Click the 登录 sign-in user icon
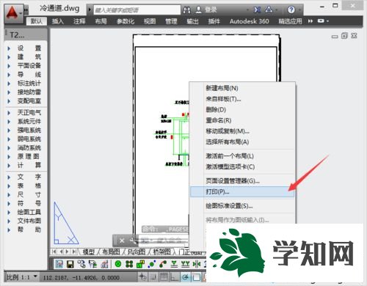Viewport: 367px width, 286px height. pyautogui.click(x=198, y=10)
